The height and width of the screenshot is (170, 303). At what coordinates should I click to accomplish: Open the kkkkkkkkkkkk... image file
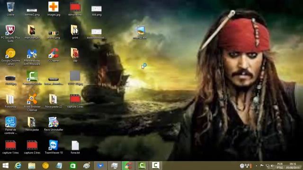tap(97, 34)
